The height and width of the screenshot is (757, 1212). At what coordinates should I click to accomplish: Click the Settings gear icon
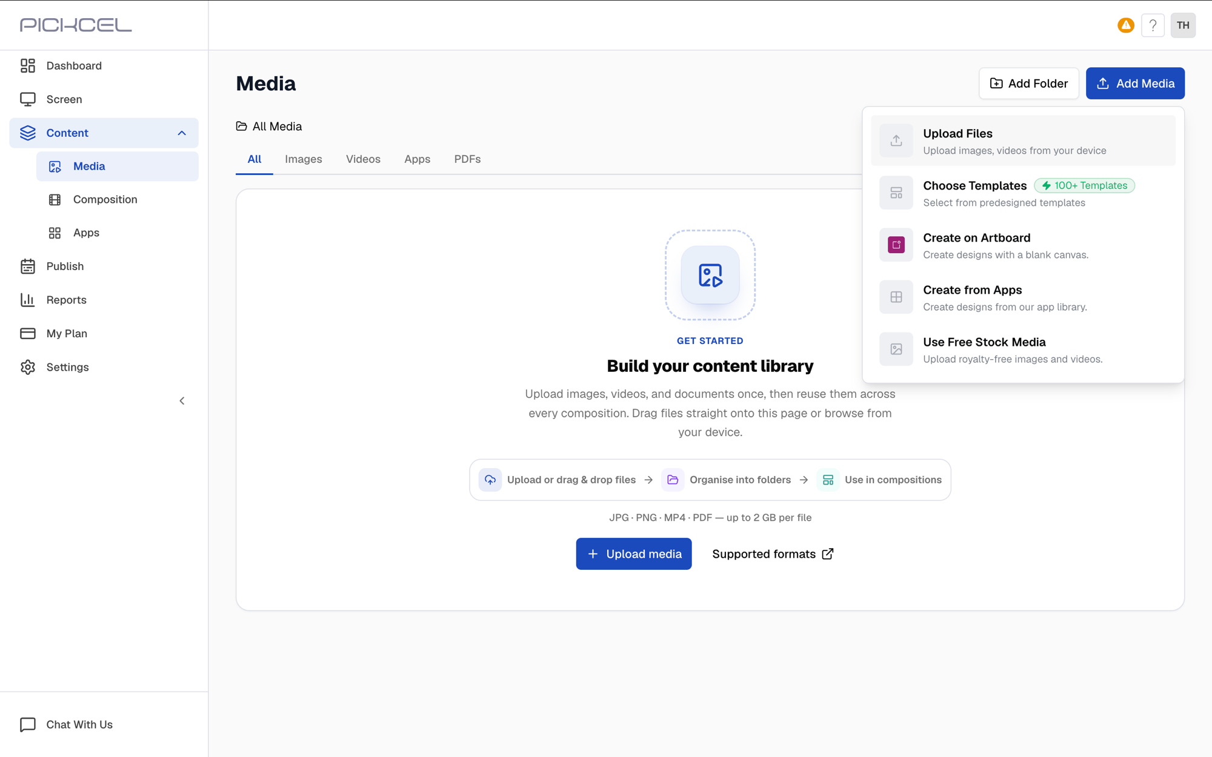(x=28, y=367)
